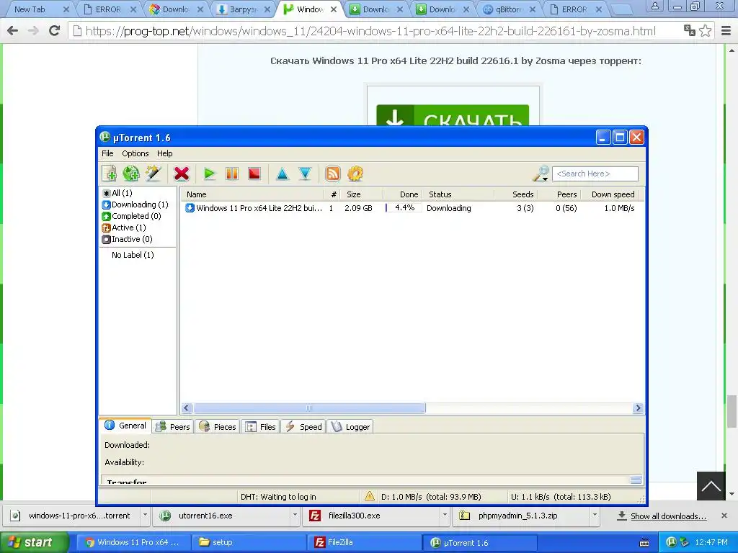Click the browser Reload icon
Viewport: 738px width, 553px height.
coord(55,30)
